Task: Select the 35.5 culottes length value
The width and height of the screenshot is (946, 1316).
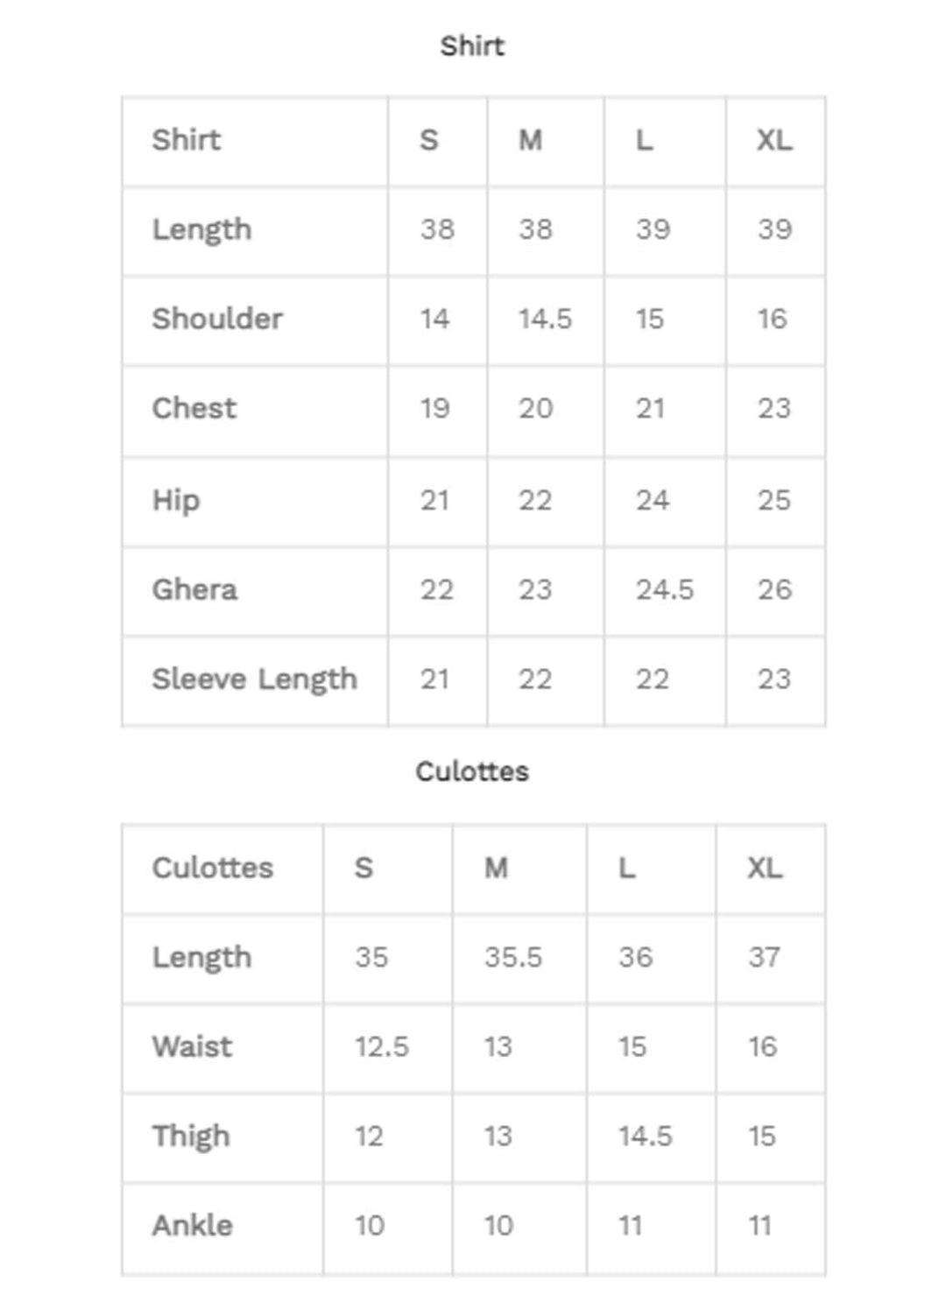Action: (513, 957)
